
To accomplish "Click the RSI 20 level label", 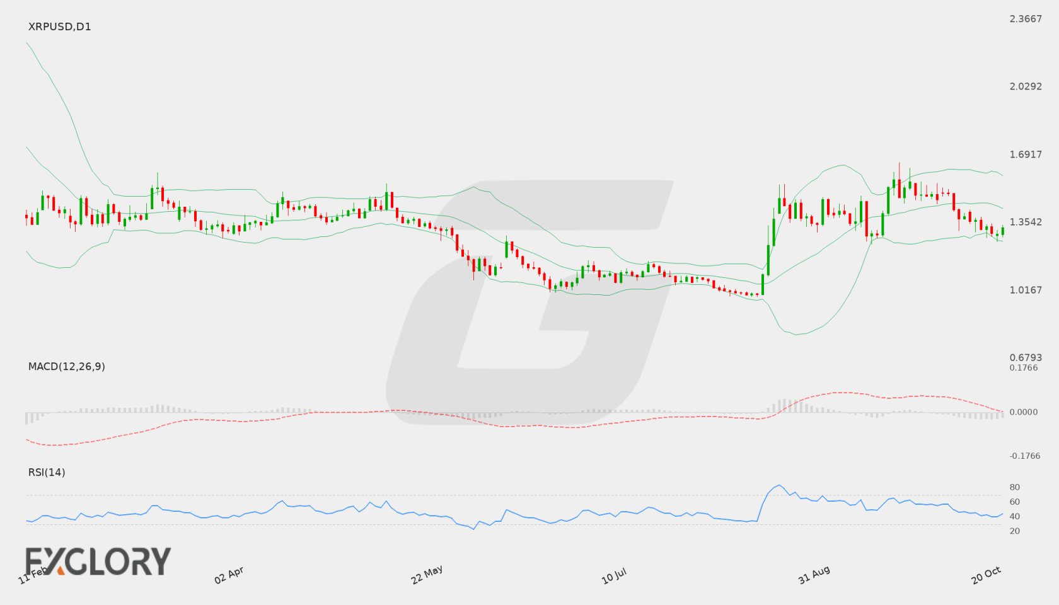I will coord(1015,531).
